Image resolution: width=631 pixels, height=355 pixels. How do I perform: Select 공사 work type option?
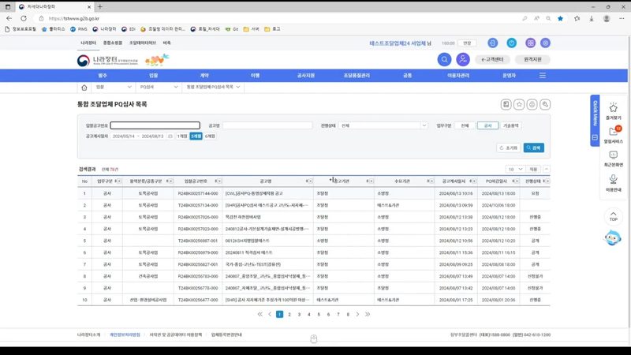487,125
